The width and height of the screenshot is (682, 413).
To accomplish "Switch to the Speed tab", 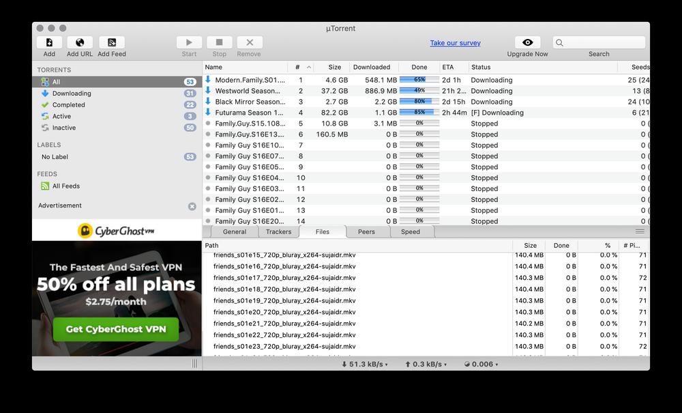I will [411, 231].
